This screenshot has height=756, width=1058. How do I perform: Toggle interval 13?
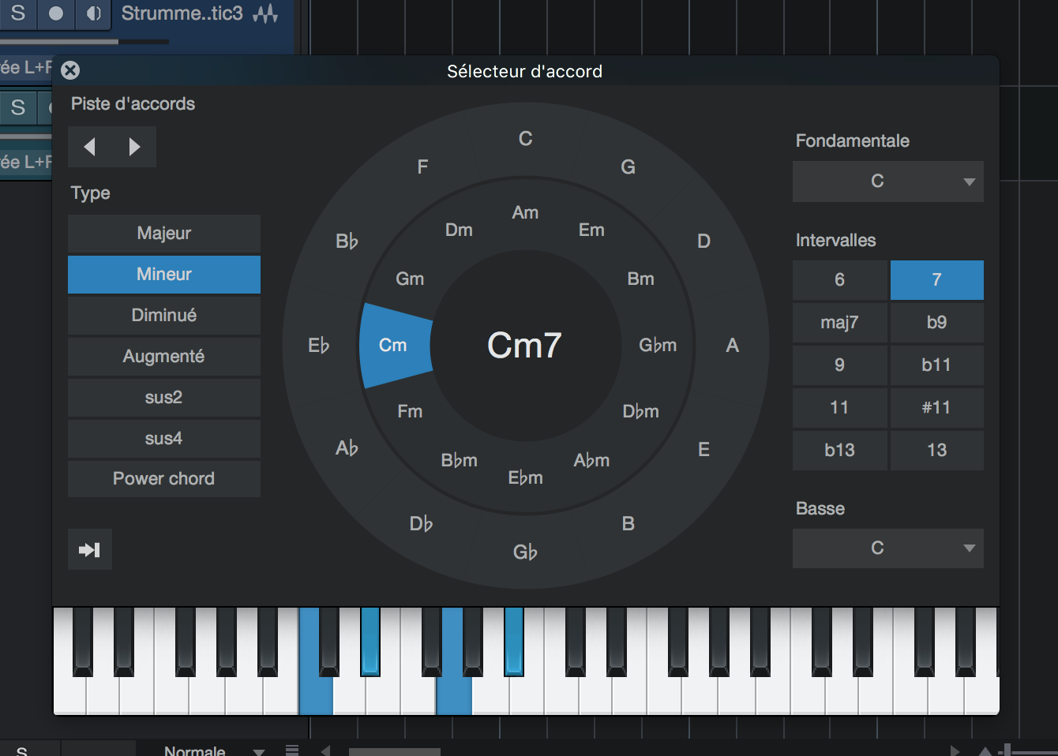(x=937, y=450)
